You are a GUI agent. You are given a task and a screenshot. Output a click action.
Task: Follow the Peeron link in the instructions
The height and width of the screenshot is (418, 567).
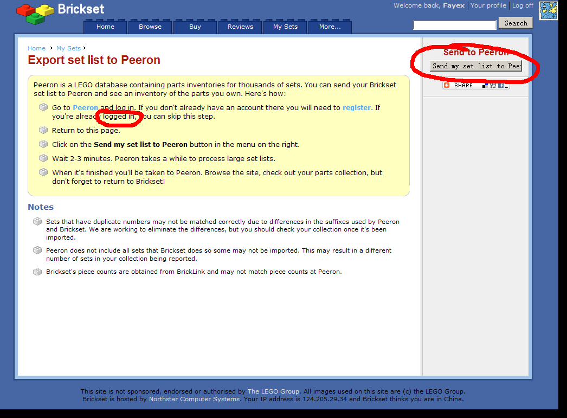click(85, 107)
